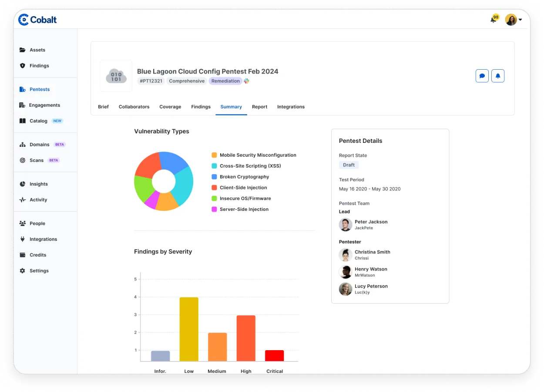Open the sidebar Integrations label

[44, 239]
